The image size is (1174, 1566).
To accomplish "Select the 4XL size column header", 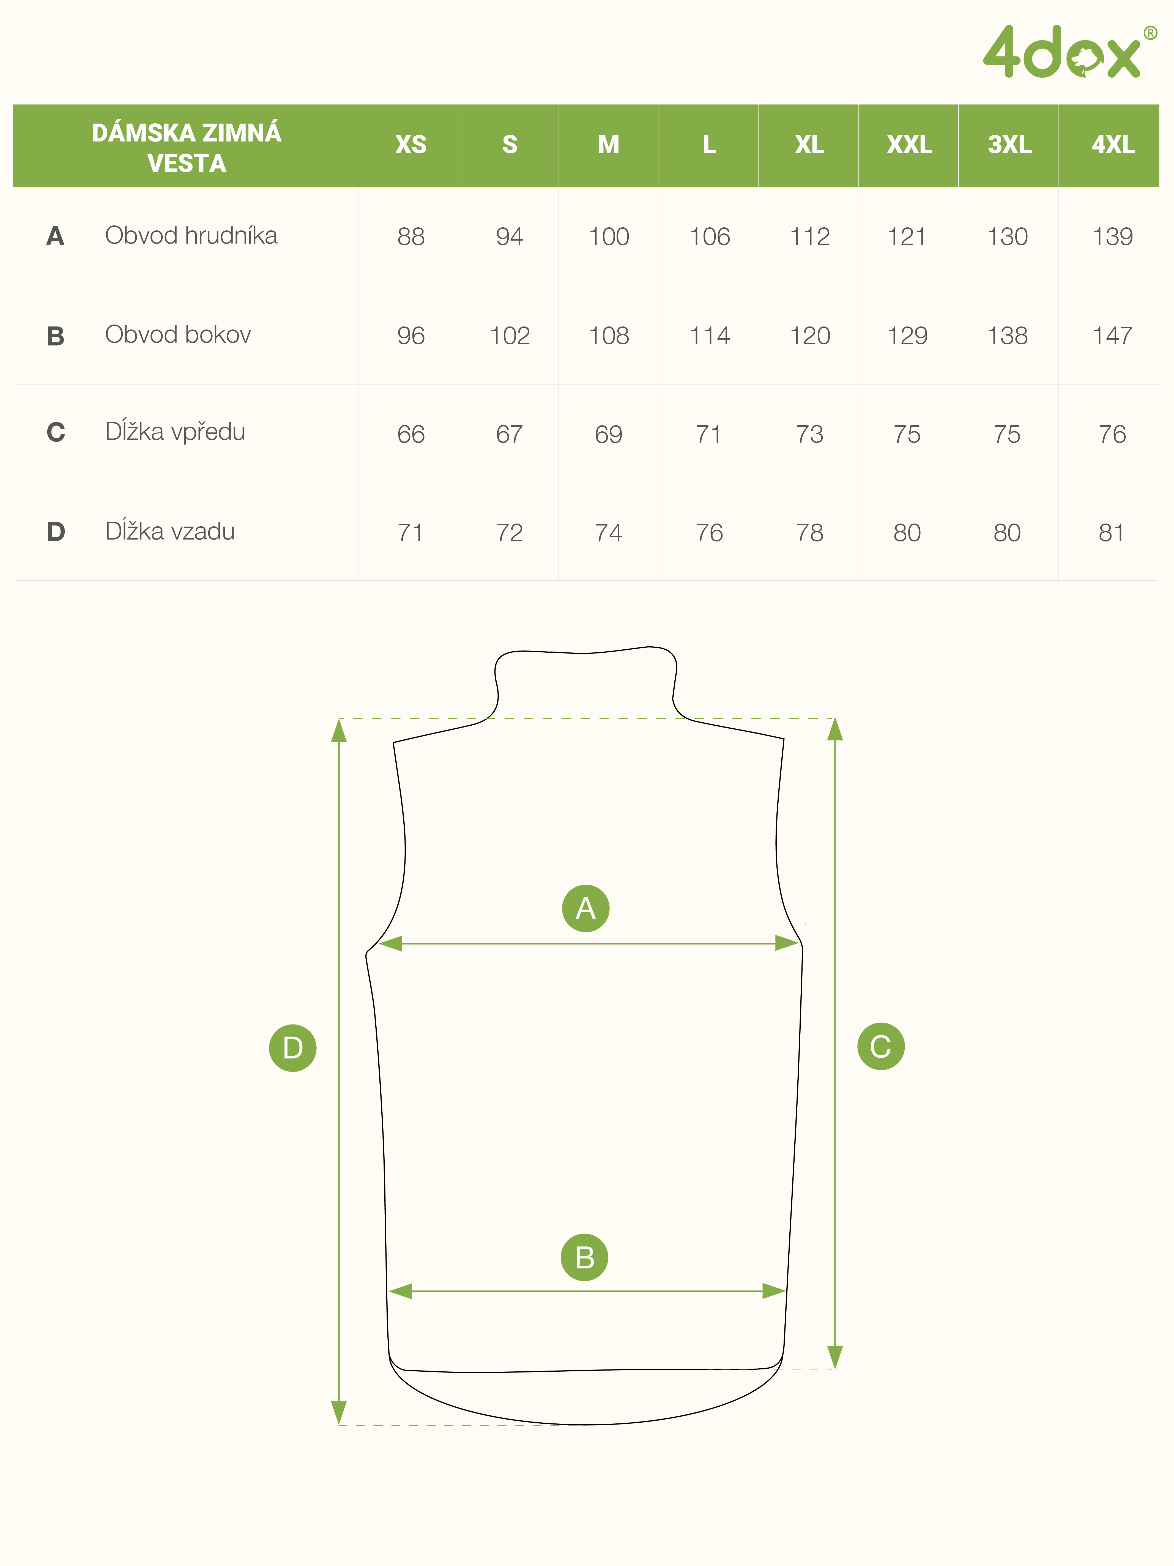I will 1112,145.
